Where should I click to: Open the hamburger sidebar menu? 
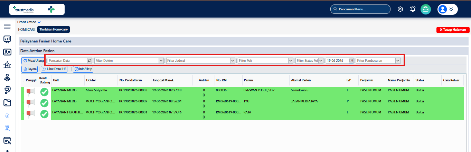[7, 26]
